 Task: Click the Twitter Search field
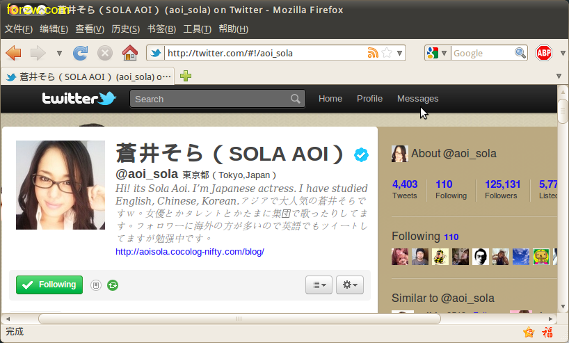point(217,99)
